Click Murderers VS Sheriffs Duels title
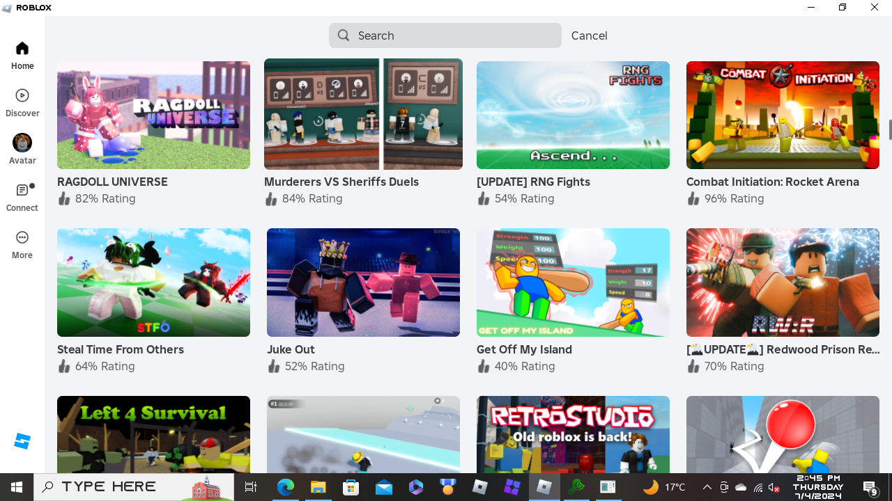The height and width of the screenshot is (501, 892). [341, 182]
